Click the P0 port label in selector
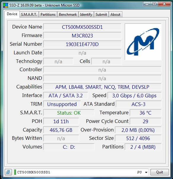Image resolution: width=173 pixels, height=179 pixels. pos(139,172)
